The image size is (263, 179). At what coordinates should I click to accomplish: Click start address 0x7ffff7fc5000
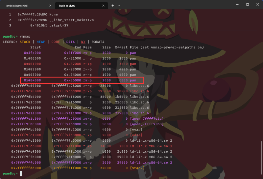(26, 146)
